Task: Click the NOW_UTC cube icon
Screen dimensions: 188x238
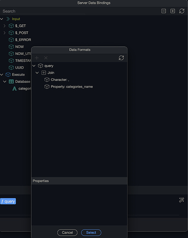Action: tap(11, 54)
